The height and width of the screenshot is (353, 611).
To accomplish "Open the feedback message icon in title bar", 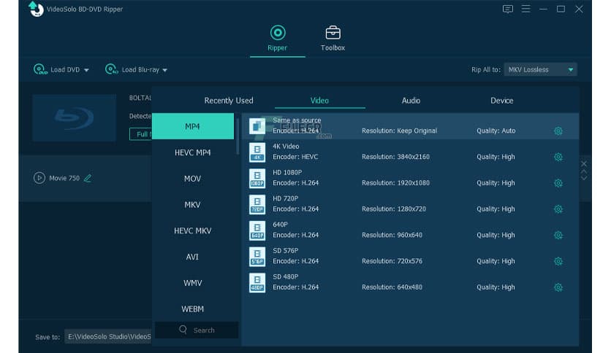I will tap(508, 9).
